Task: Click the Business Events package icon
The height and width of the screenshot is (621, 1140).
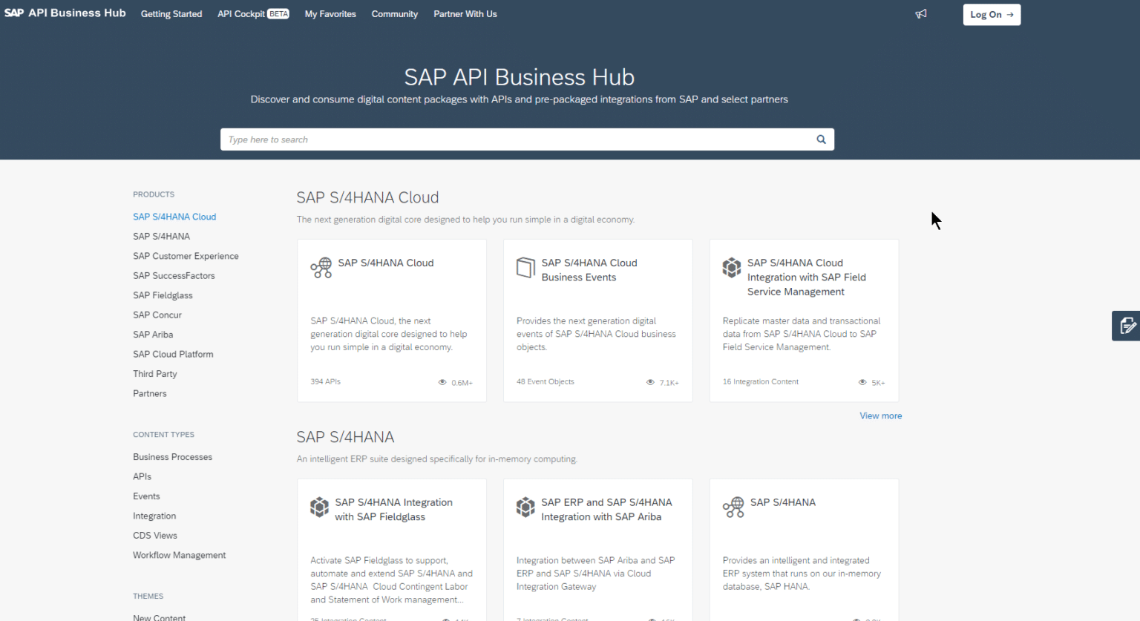Action: [525, 268]
